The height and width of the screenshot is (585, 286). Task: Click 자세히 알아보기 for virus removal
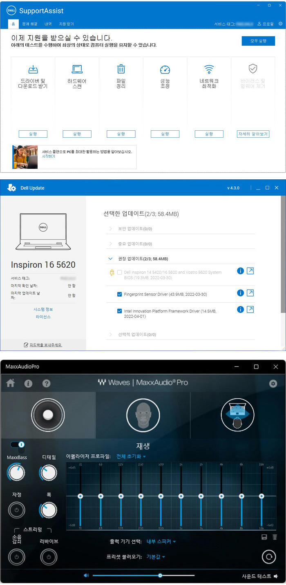pos(253,134)
